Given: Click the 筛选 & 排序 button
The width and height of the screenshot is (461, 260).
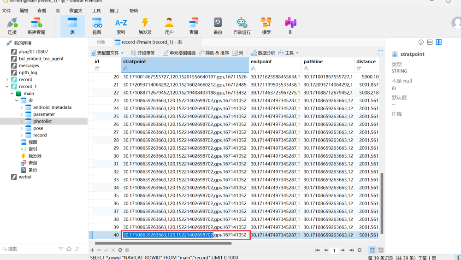Looking at the screenshot, I should pos(213,53).
